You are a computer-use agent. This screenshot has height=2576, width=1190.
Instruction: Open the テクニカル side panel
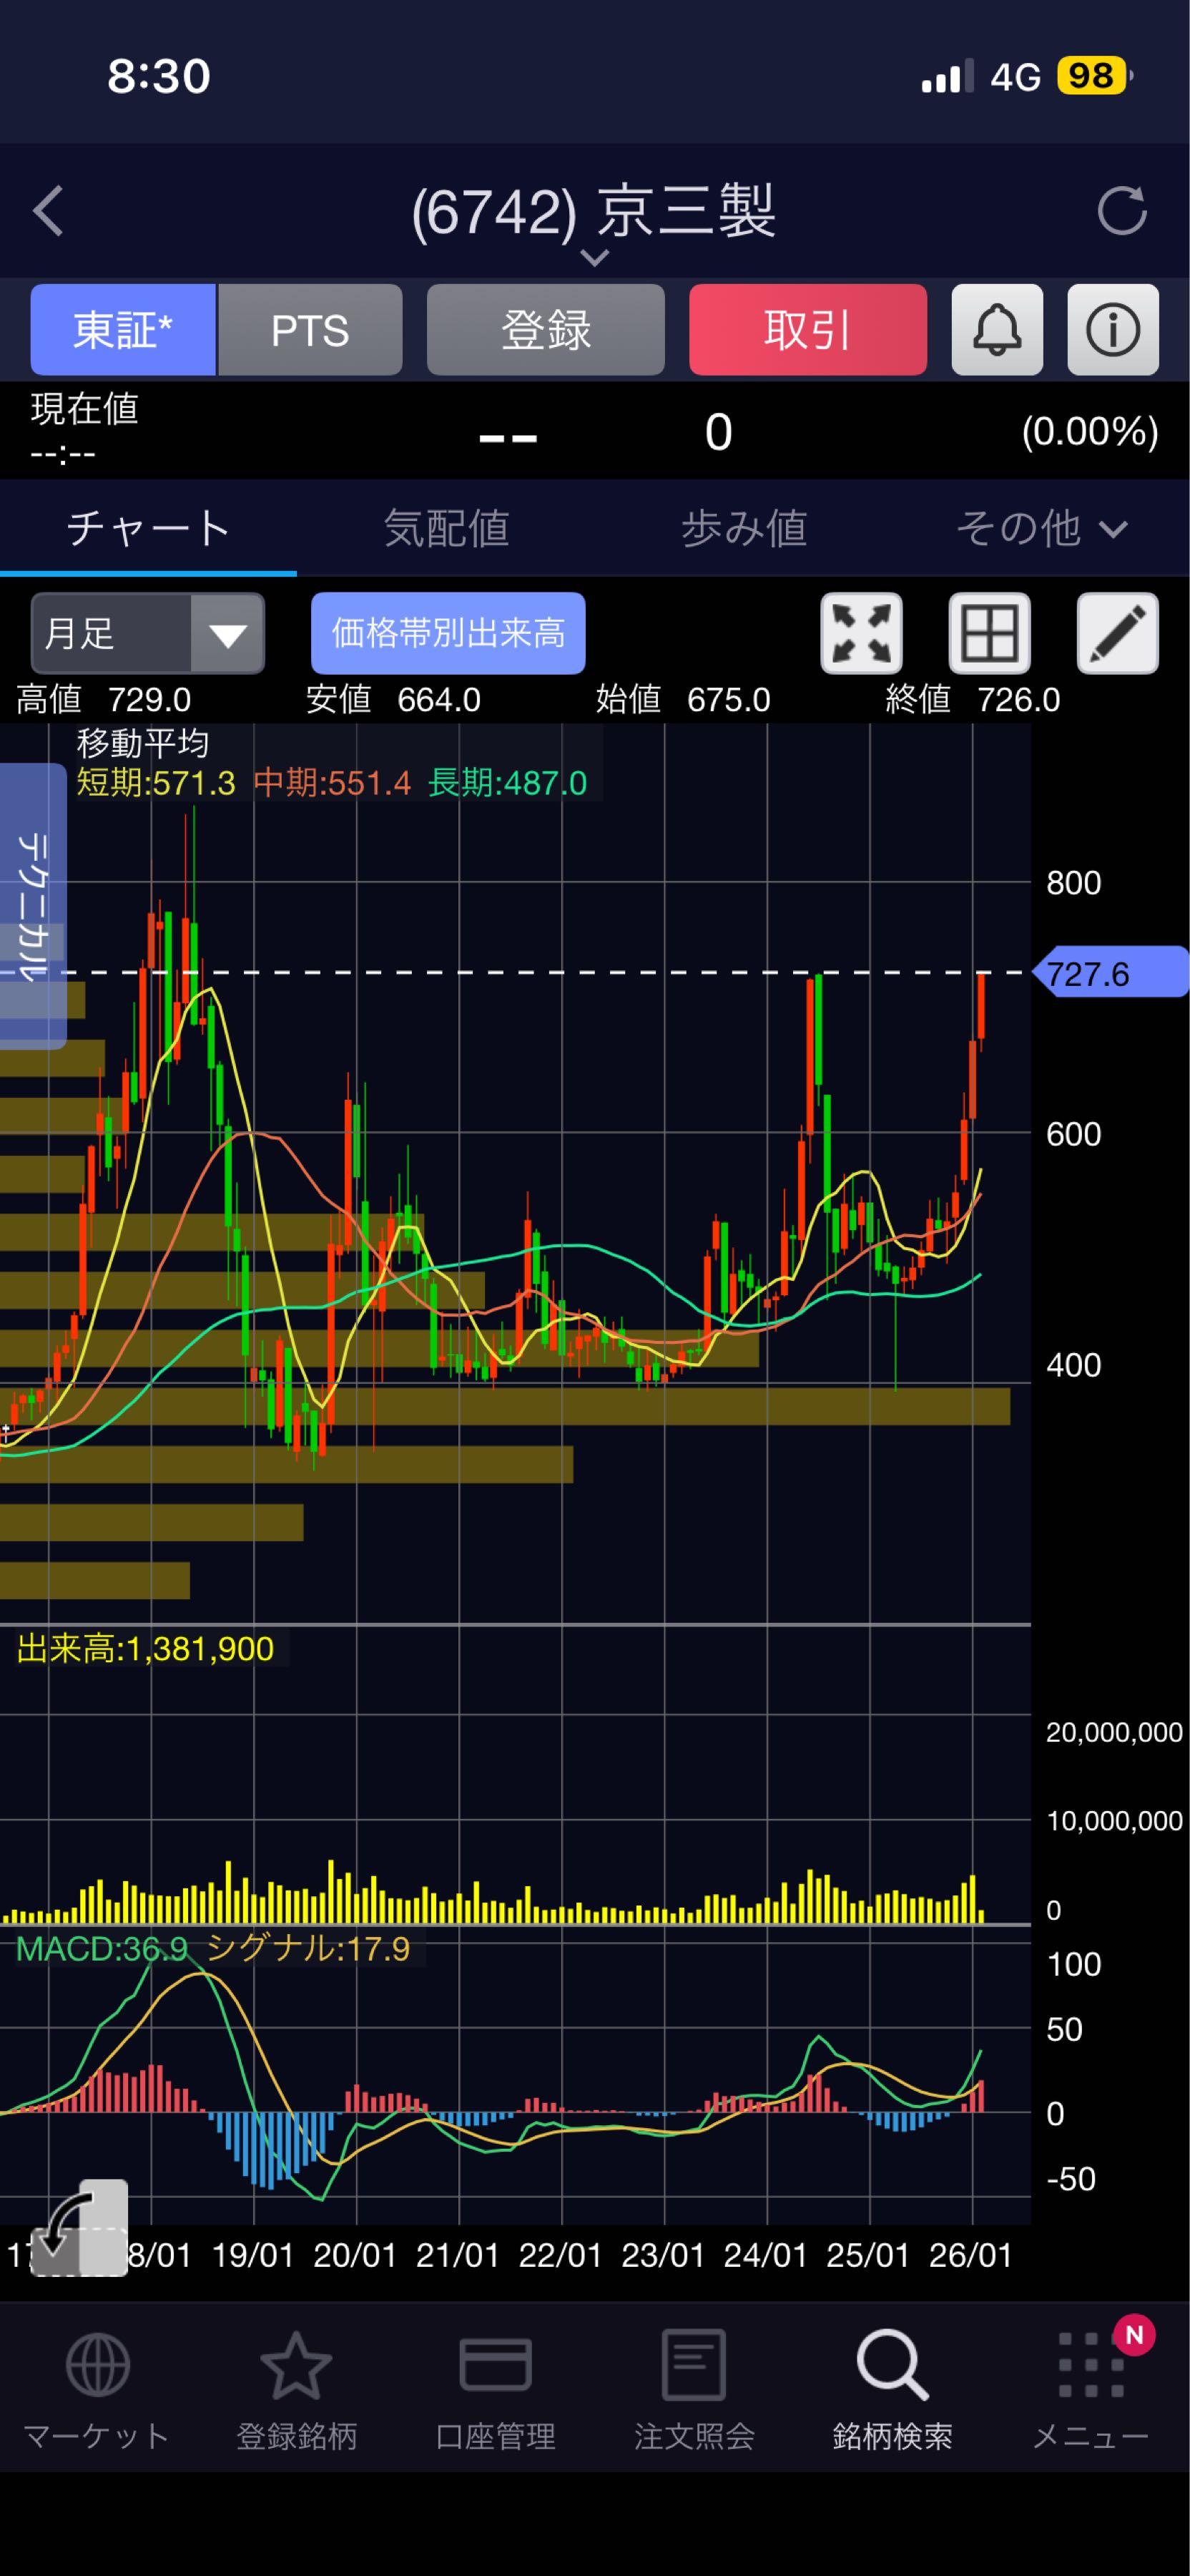click(32, 905)
